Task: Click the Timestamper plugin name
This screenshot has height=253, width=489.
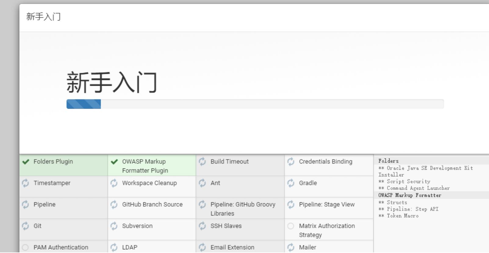Action: (52, 183)
